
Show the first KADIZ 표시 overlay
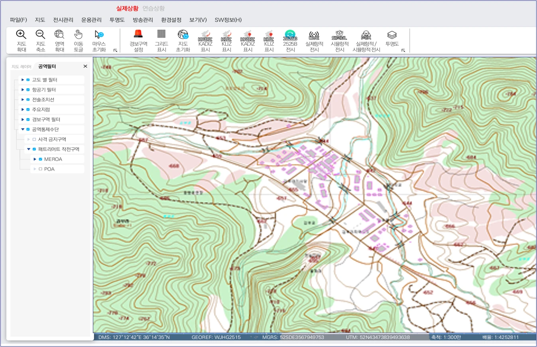[205, 42]
